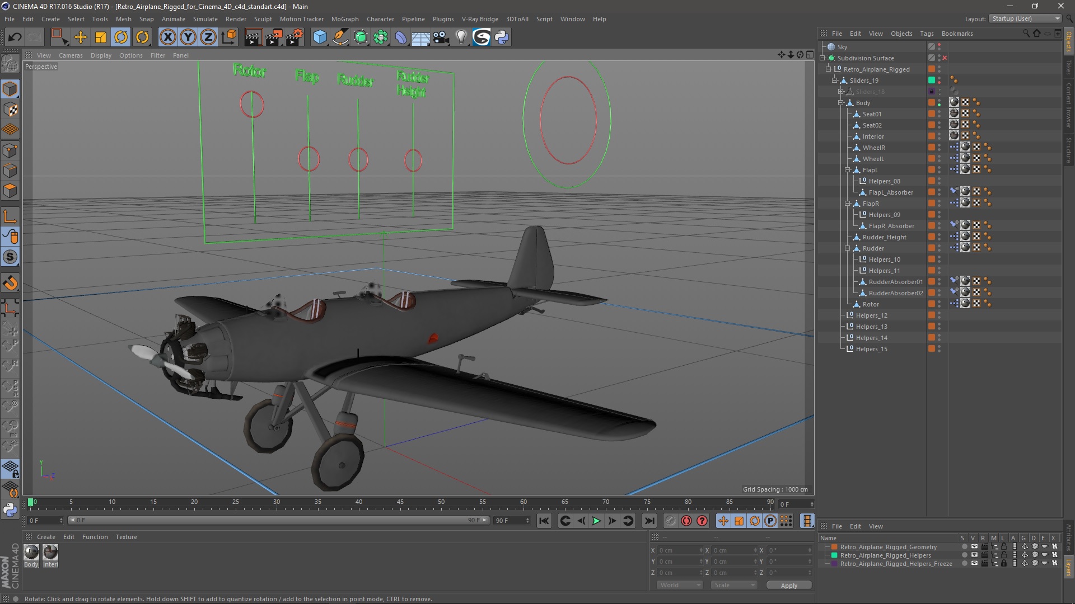Collapse the Body object tree
Screen dimensions: 1075x604
(841, 103)
